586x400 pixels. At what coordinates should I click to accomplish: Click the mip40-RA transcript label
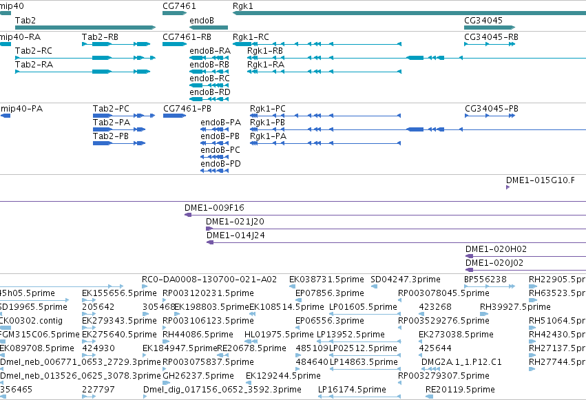[20, 37]
